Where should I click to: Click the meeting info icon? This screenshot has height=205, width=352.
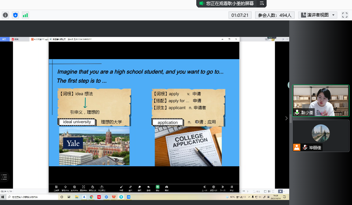click(x=5, y=15)
